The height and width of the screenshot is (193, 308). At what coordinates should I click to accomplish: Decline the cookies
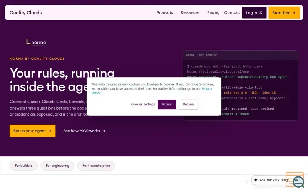(188, 104)
